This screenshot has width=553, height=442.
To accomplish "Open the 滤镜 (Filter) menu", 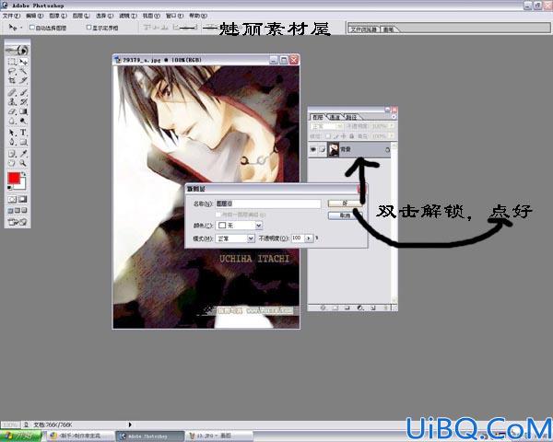I will (128, 16).
